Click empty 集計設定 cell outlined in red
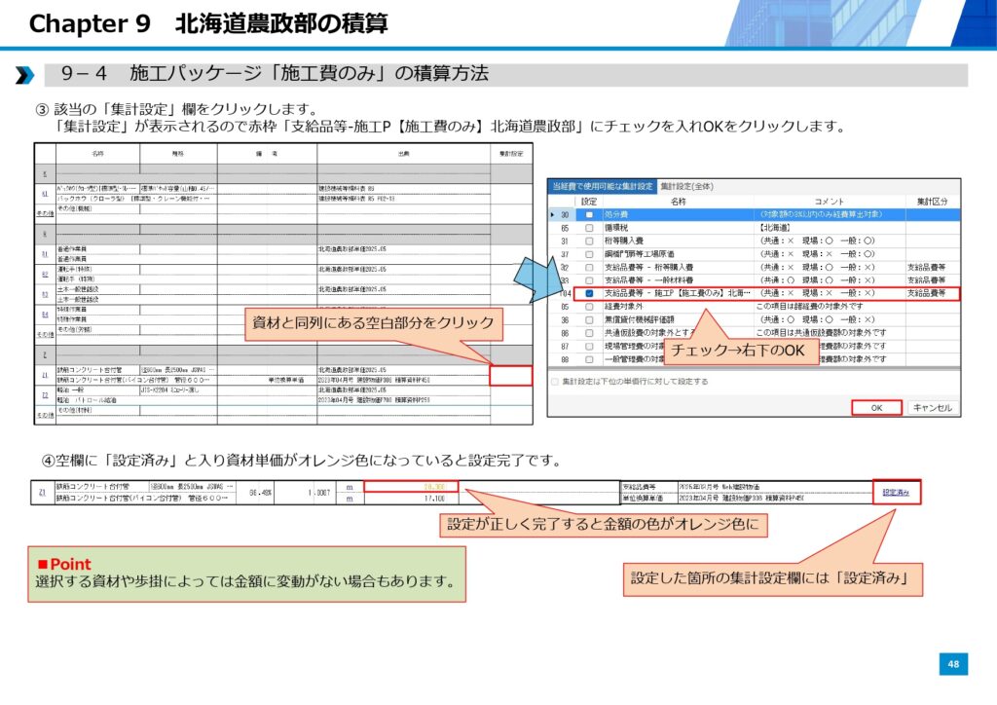The height and width of the screenshot is (705, 997). click(x=511, y=375)
